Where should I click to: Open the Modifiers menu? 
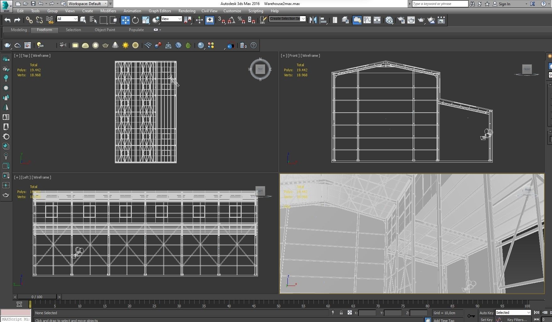click(108, 11)
